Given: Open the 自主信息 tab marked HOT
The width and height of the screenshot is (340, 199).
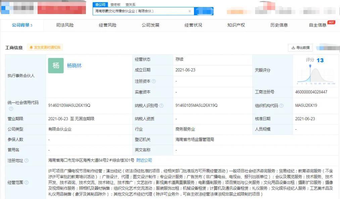Looking at the screenshot, I should coord(318,25).
